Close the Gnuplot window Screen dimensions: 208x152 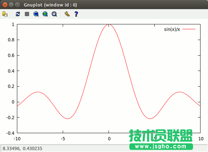pos(5,5)
